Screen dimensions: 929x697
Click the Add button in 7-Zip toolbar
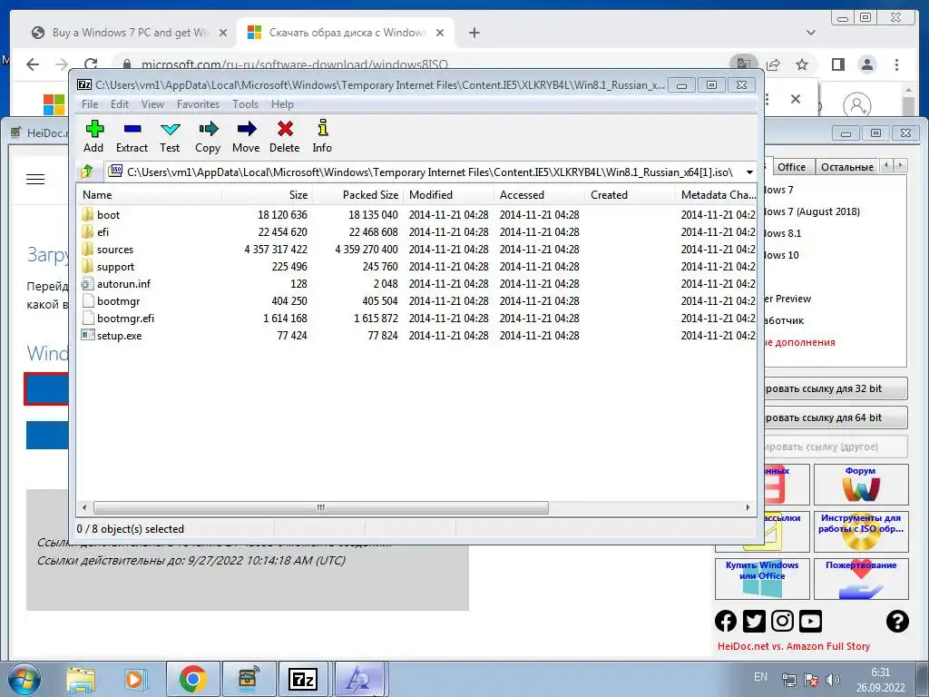click(93, 137)
